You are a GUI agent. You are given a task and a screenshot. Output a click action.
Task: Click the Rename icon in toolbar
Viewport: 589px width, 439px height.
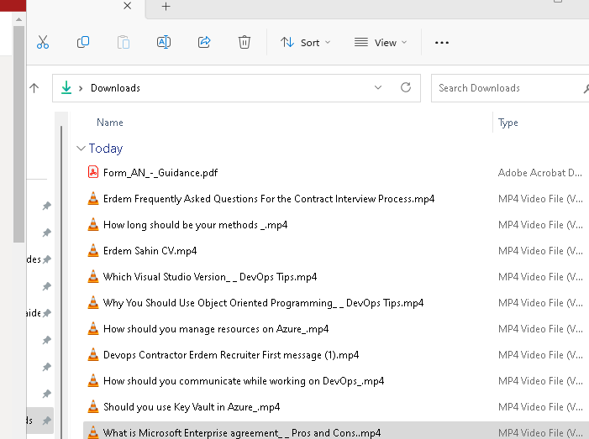[164, 42]
